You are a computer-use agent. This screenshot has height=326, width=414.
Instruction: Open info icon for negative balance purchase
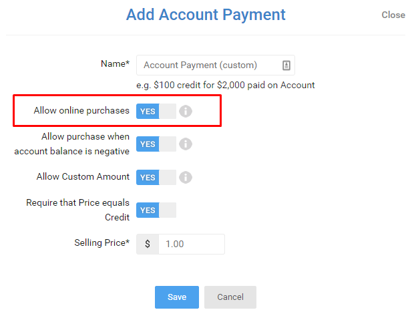click(x=186, y=144)
